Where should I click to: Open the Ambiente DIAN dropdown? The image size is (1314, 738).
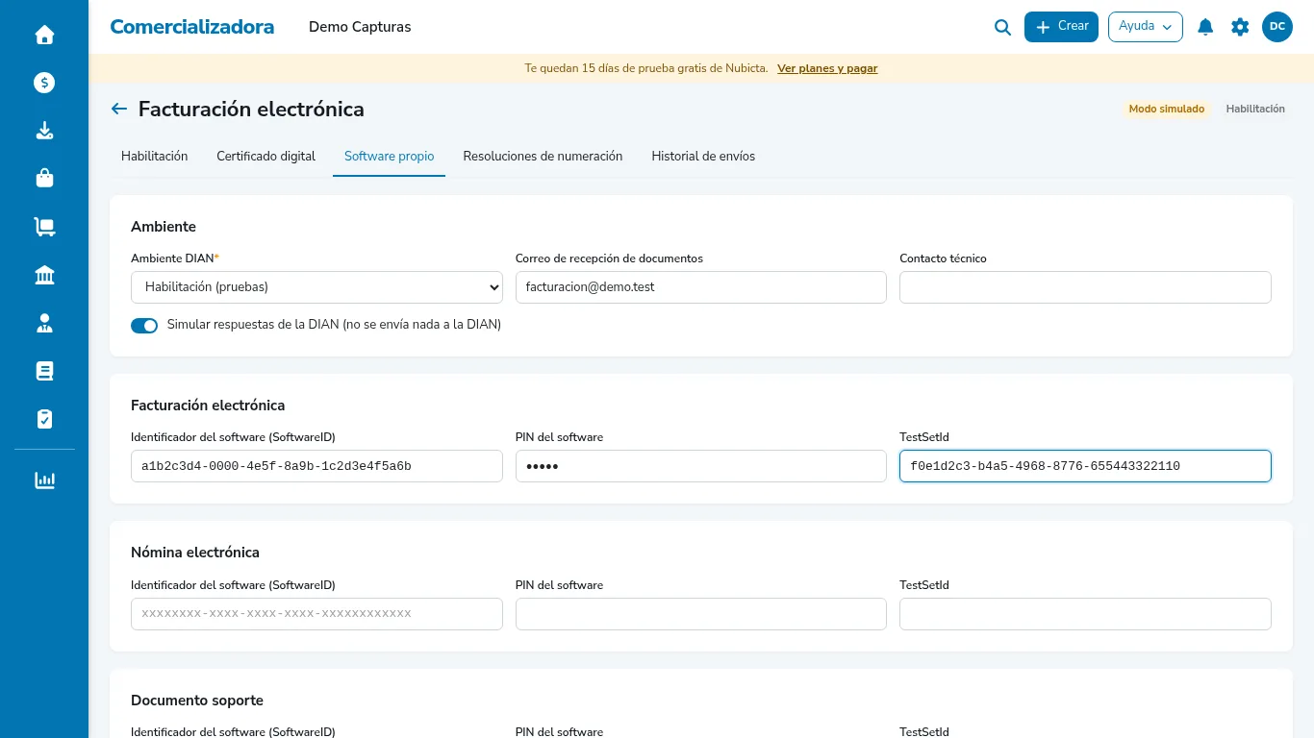point(316,287)
